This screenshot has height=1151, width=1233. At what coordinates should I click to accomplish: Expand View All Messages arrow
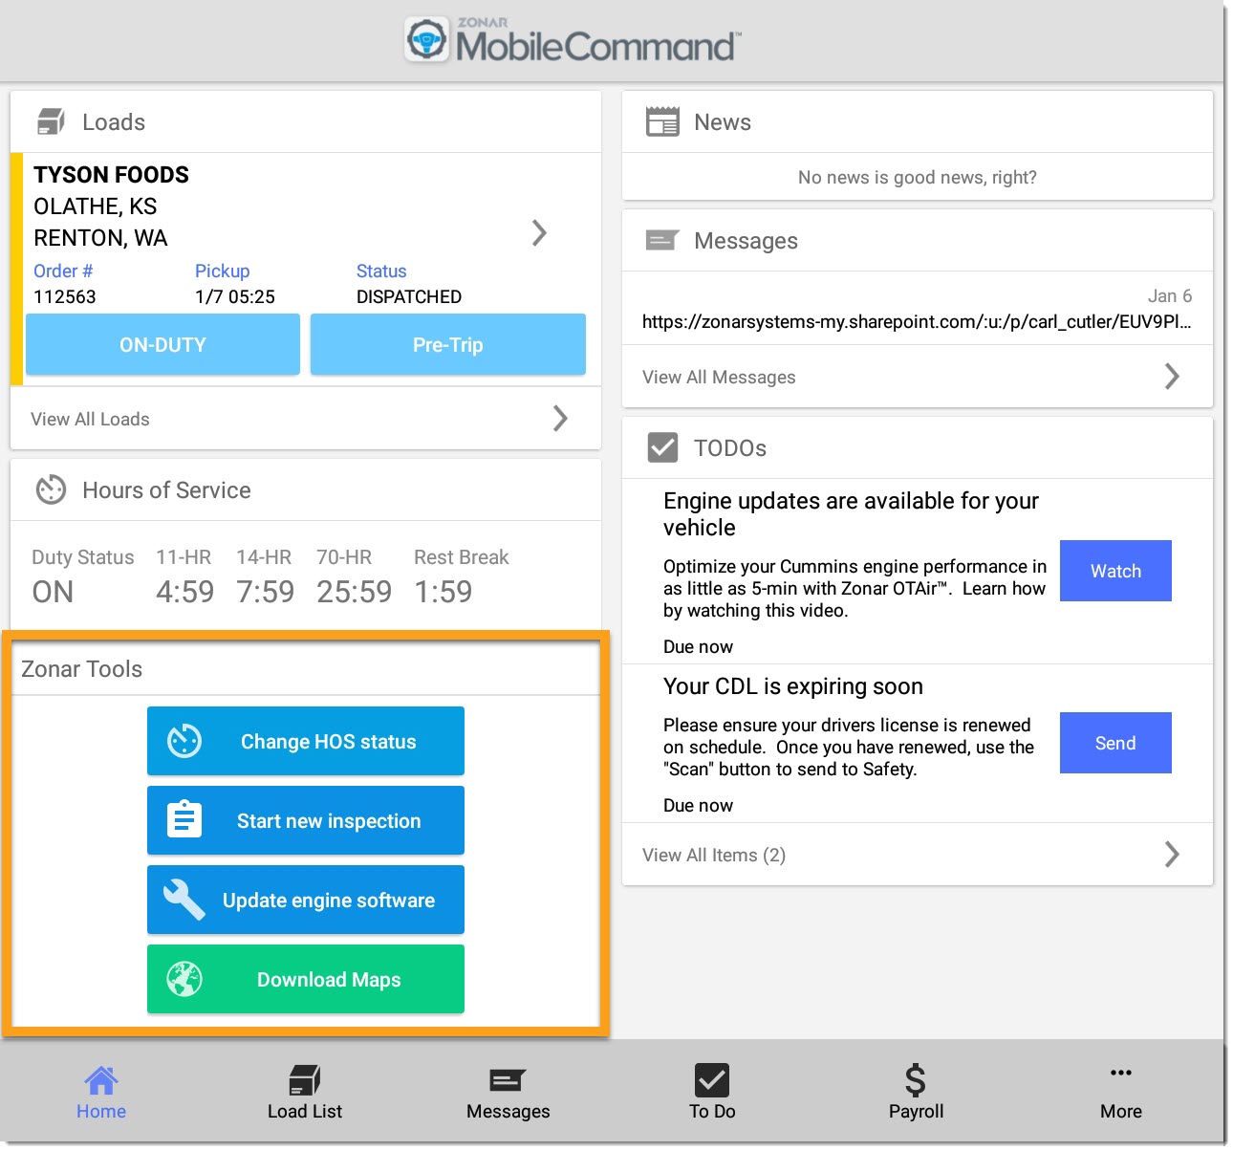(x=1173, y=376)
